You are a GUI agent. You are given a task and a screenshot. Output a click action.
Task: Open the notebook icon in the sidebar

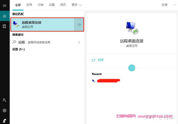click(4, 26)
